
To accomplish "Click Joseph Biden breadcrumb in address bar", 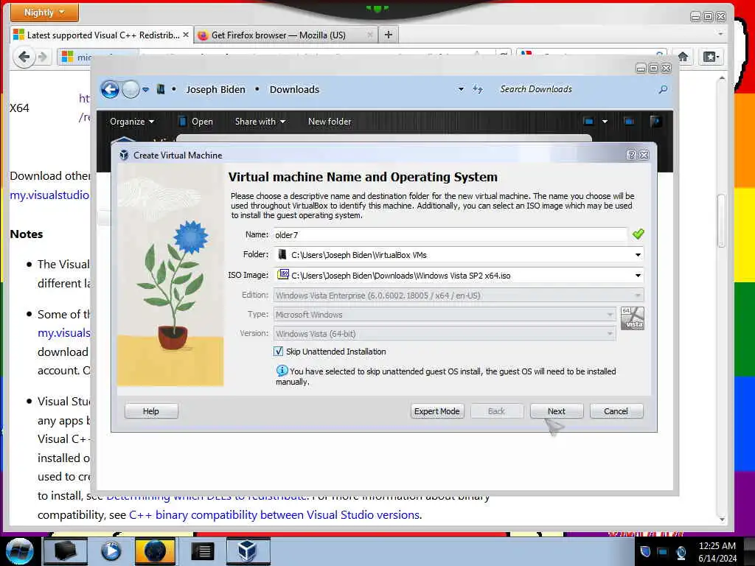I will (x=216, y=89).
